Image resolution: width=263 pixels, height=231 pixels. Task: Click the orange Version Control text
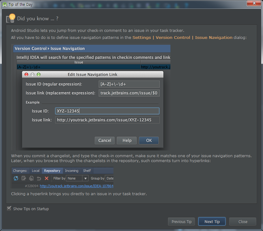pos(173,38)
